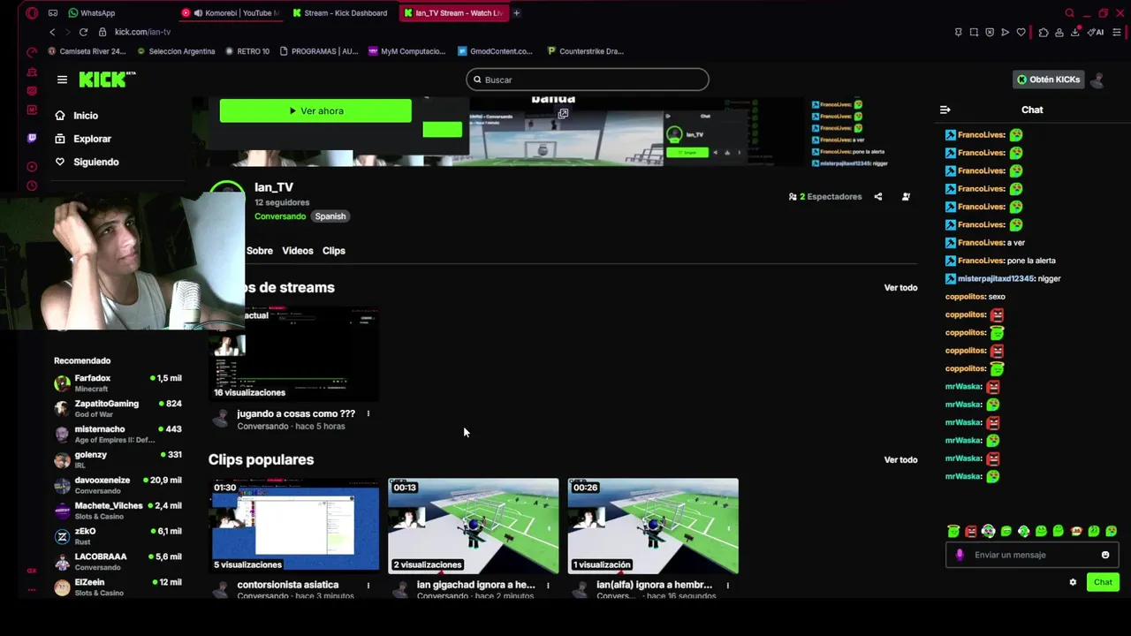Viewport: 1131px width, 636px height.
Task: Open options for 'contorsionista asiatica' clip
Action: [368, 585]
